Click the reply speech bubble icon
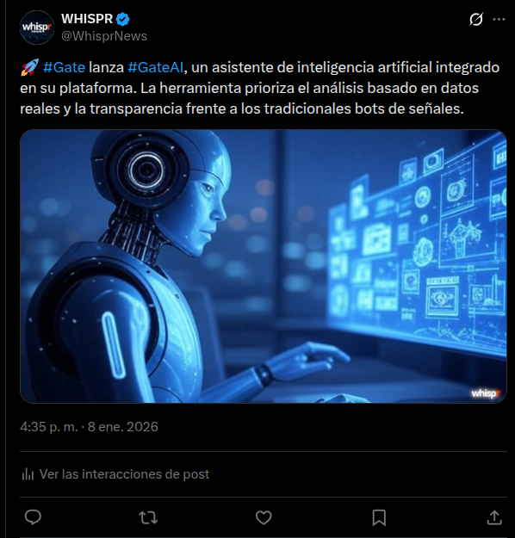Viewport: 515px width, 538px height. click(x=33, y=517)
